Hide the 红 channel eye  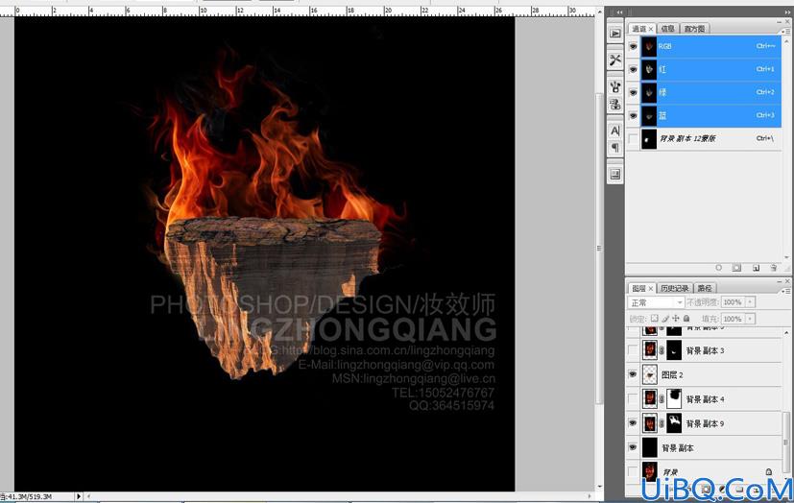(633, 69)
